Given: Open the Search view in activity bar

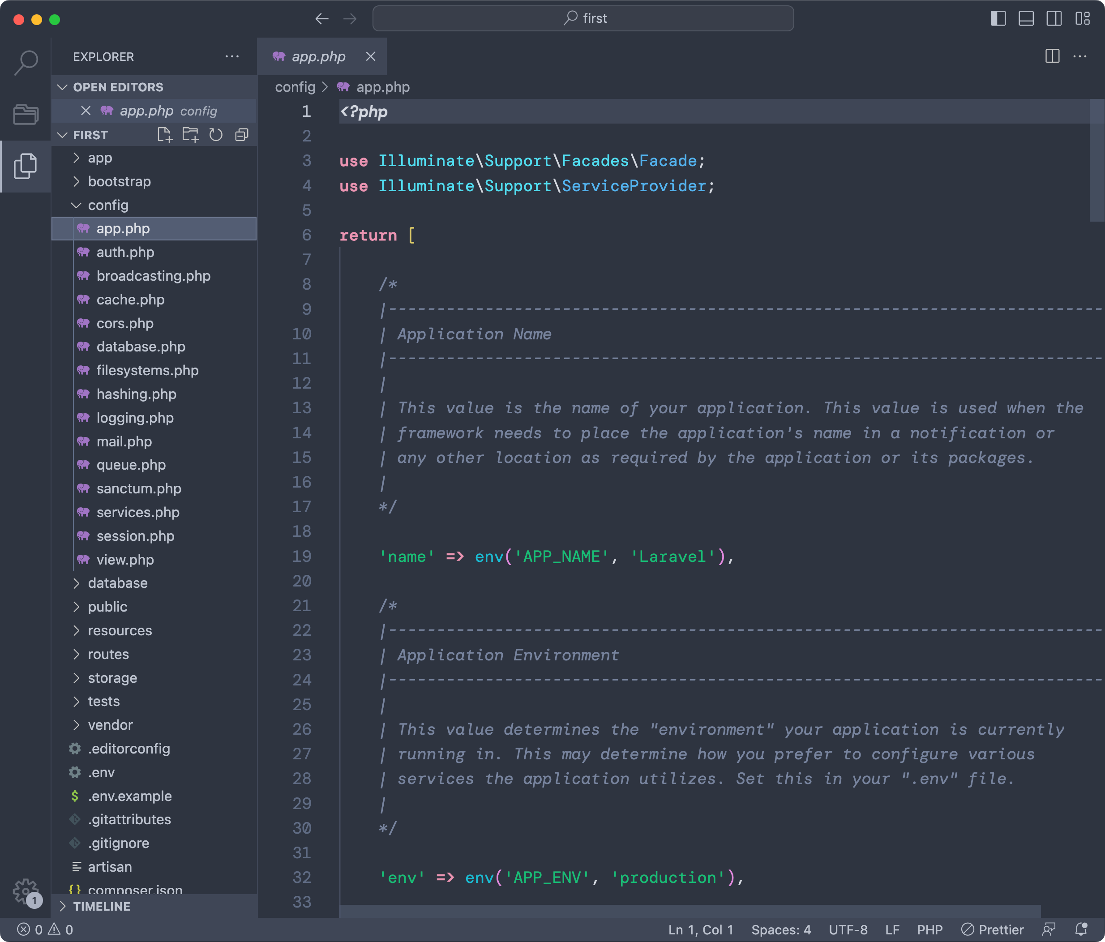Looking at the screenshot, I should click(x=26, y=63).
